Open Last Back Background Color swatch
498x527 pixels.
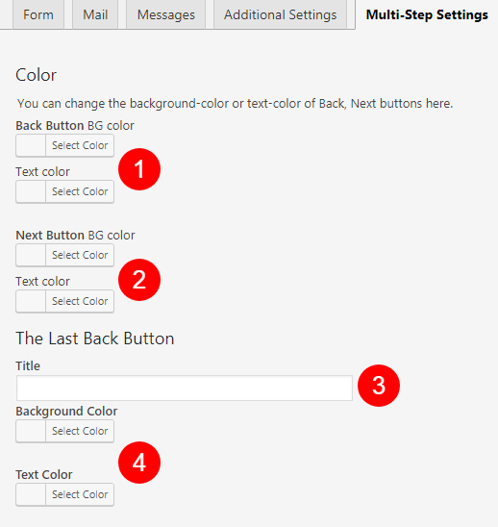[31, 431]
